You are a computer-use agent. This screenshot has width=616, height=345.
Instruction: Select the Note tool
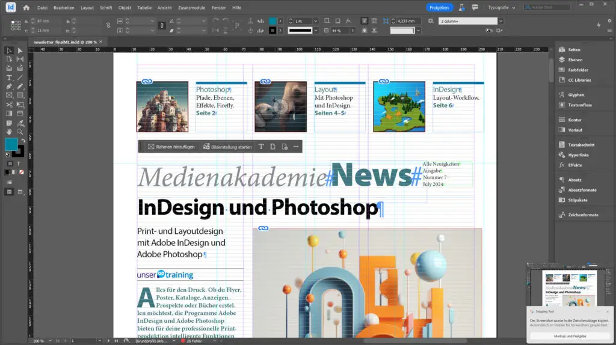[x=9, y=123]
